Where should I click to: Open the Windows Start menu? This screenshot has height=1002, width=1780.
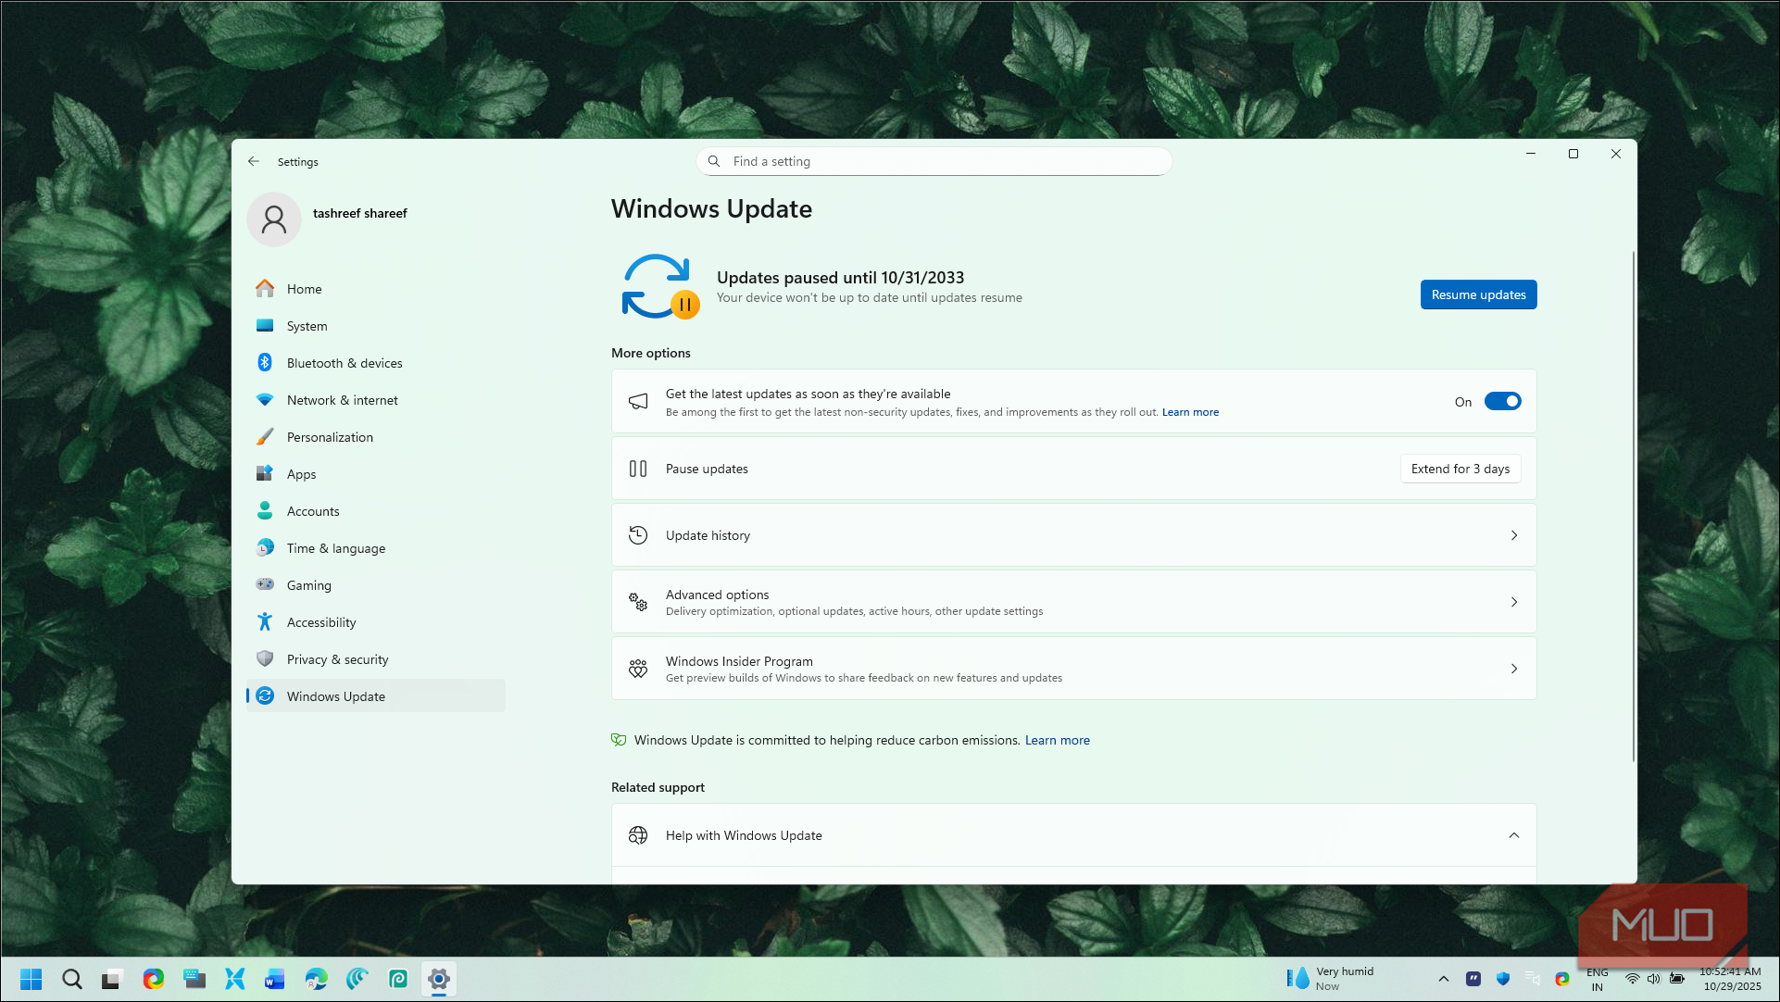[31, 979]
